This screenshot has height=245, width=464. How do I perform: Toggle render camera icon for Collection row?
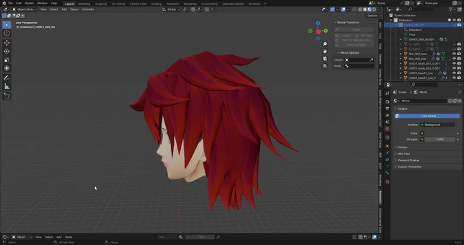(x=459, y=20)
